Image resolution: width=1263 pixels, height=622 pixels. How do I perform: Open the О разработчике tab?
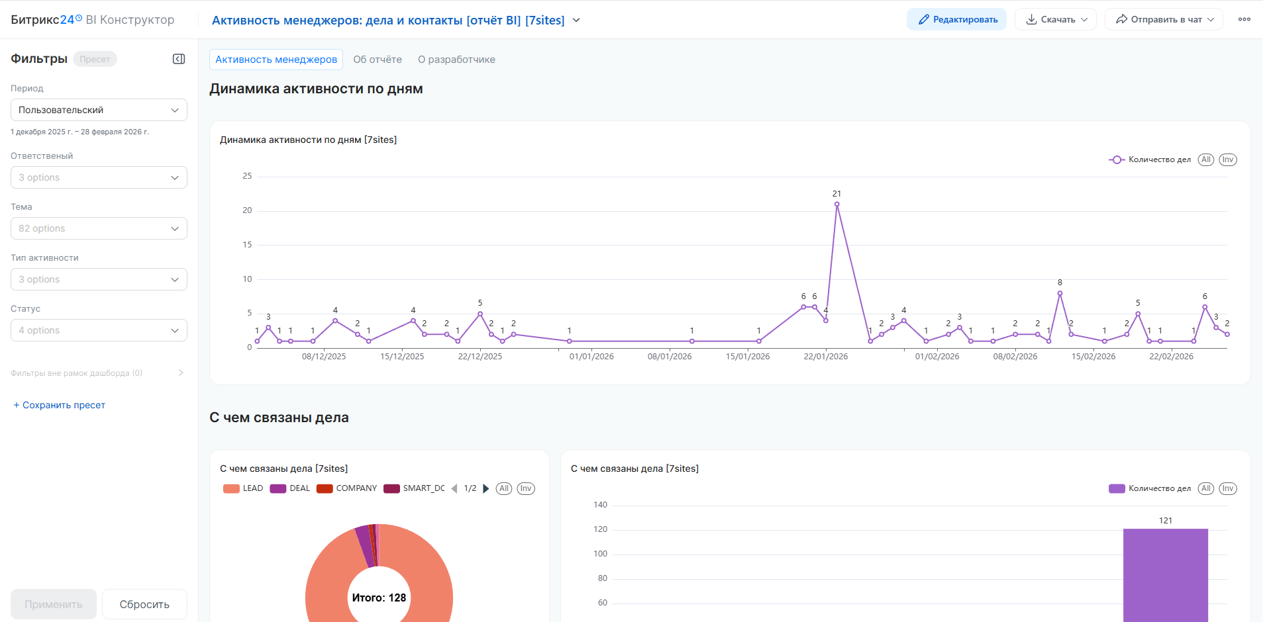(x=456, y=60)
